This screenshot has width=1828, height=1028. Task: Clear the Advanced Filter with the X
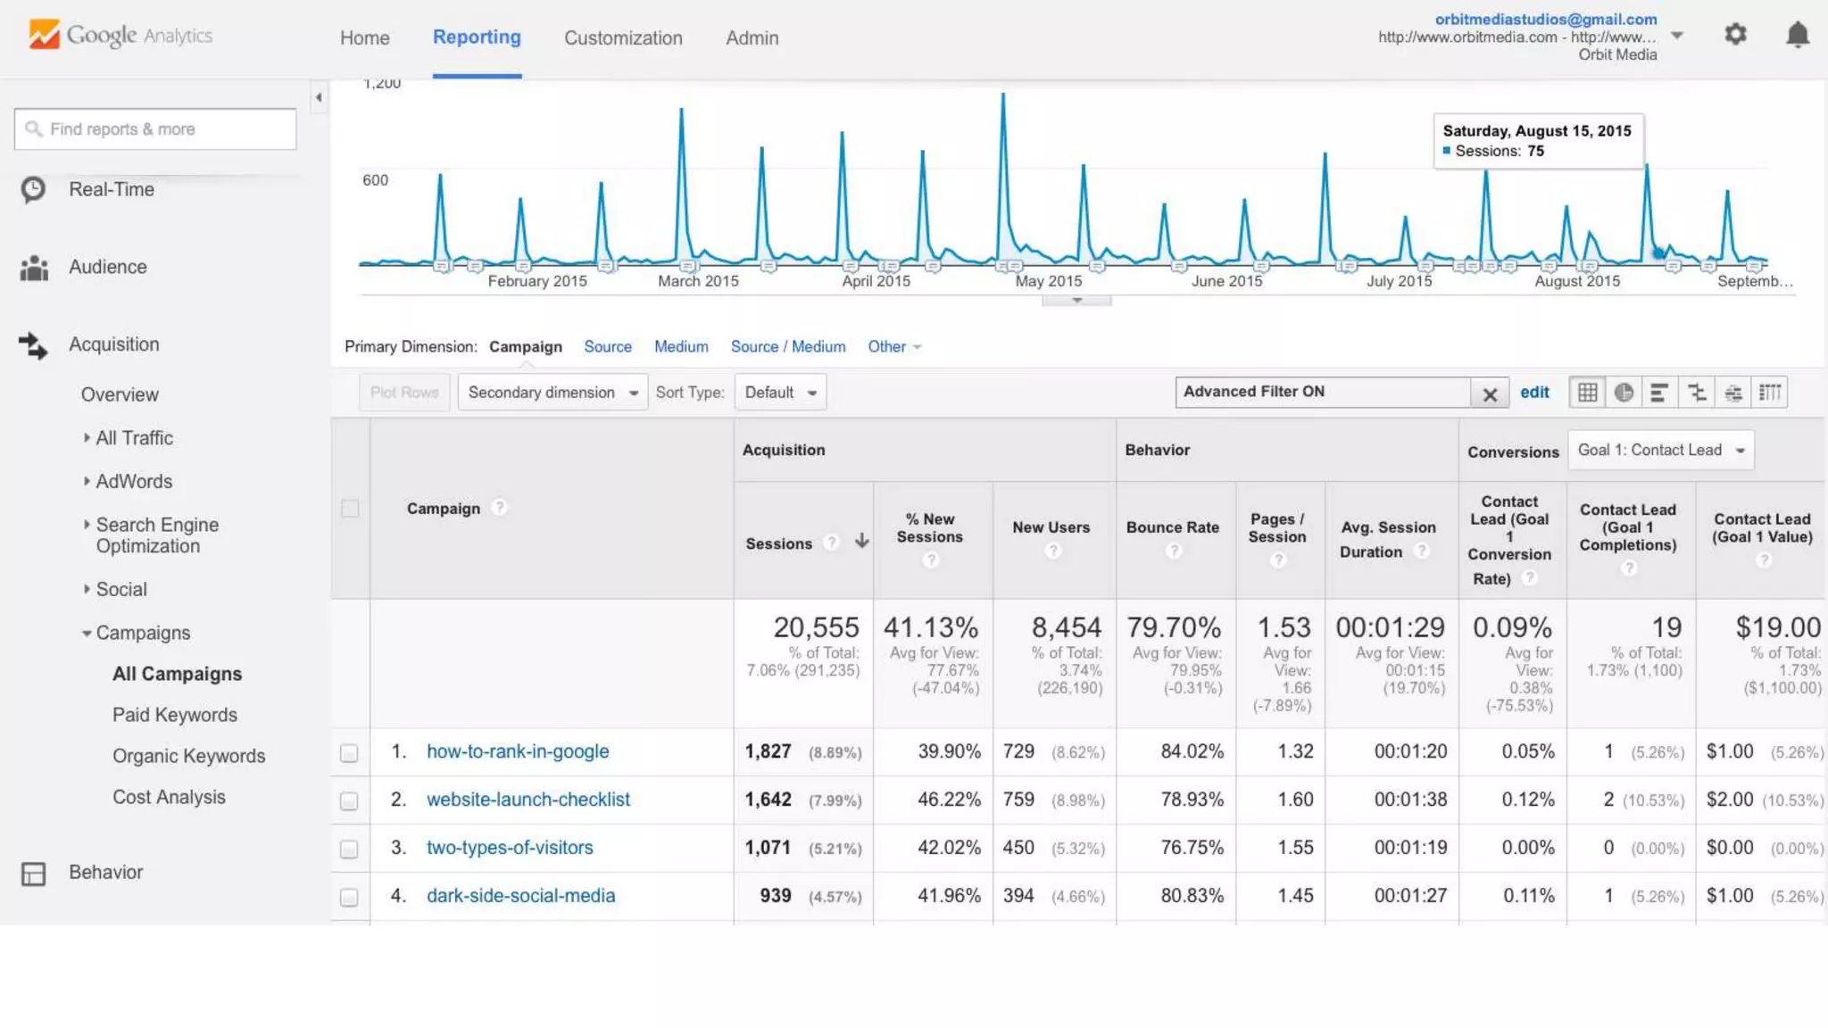tap(1489, 394)
